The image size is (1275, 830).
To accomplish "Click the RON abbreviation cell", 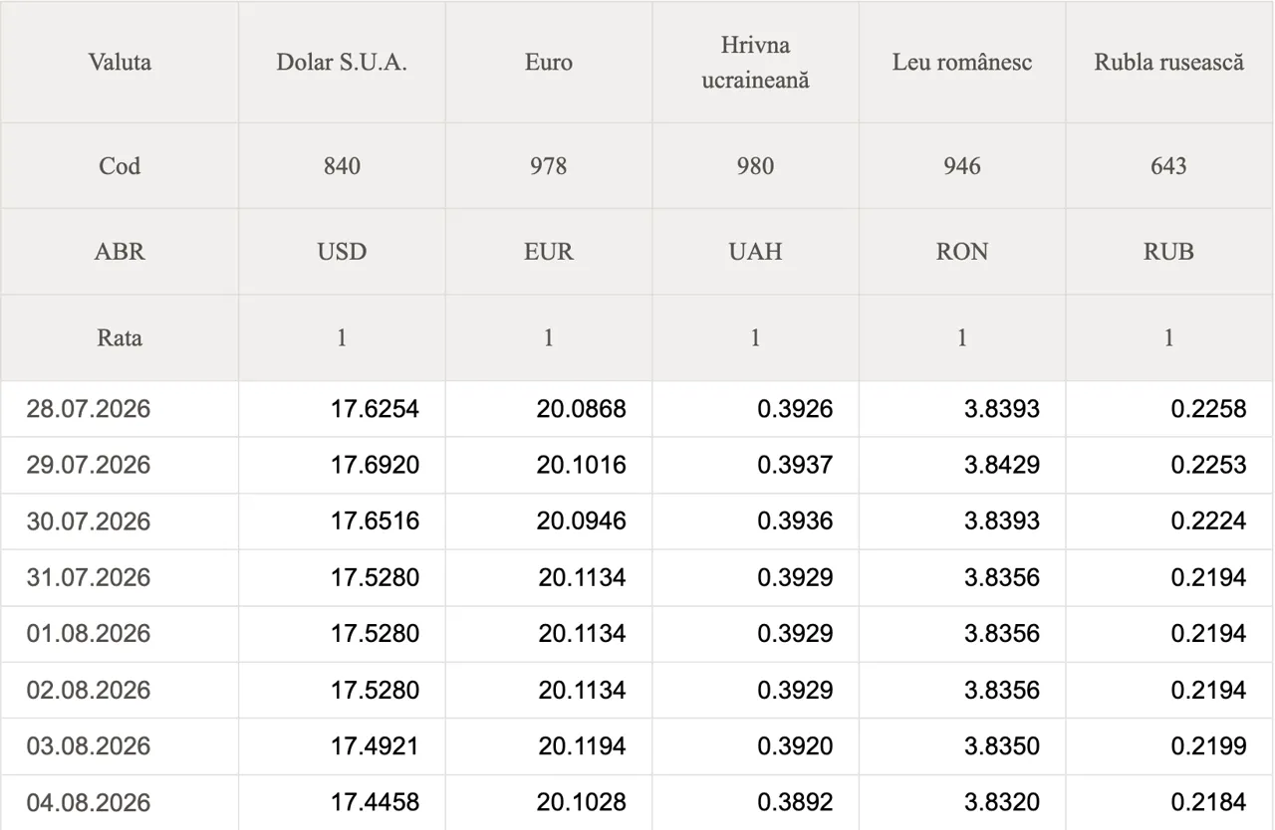I will (x=962, y=252).
